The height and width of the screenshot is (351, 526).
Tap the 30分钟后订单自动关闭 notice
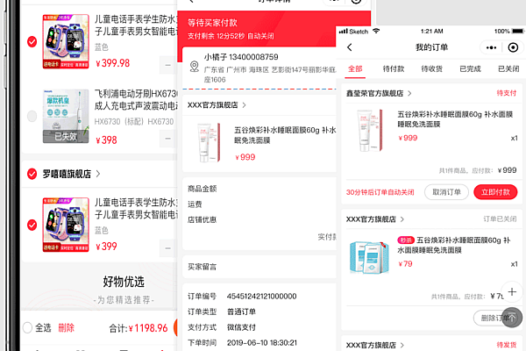pos(380,192)
